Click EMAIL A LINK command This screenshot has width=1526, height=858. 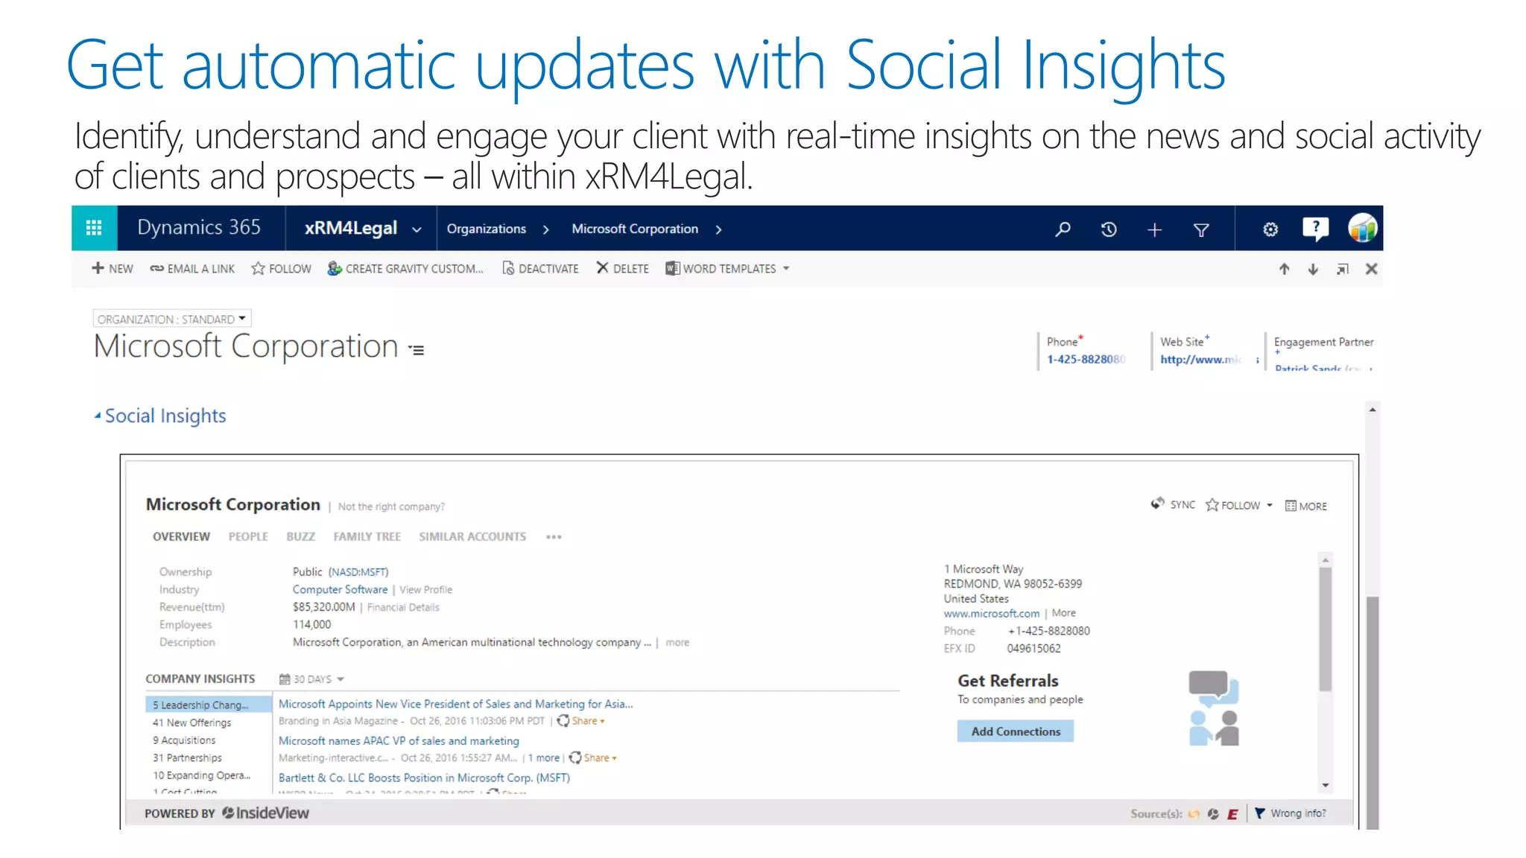click(x=192, y=268)
